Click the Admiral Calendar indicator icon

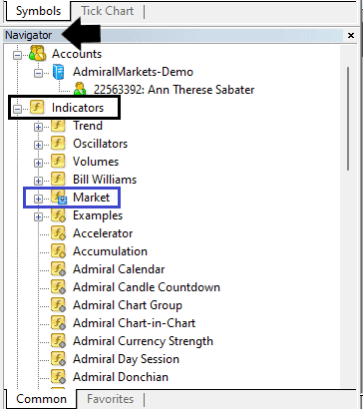coord(58,269)
